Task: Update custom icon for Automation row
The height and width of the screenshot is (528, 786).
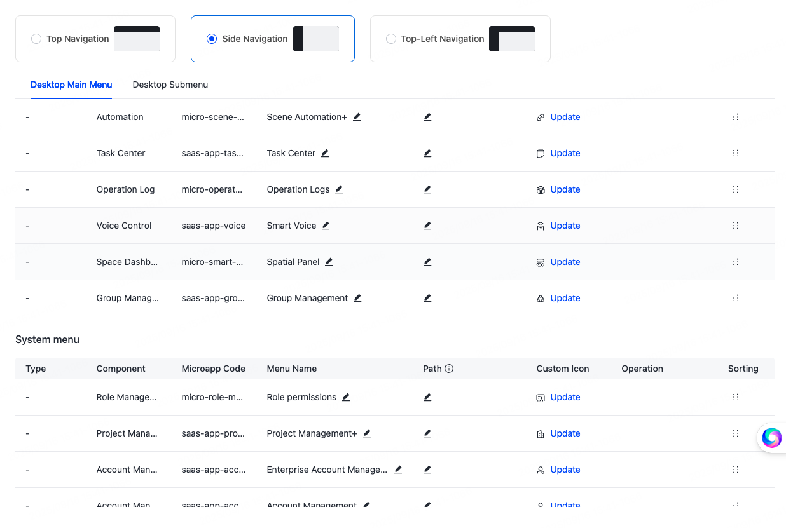Action: pyautogui.click(x=565, y=117)
